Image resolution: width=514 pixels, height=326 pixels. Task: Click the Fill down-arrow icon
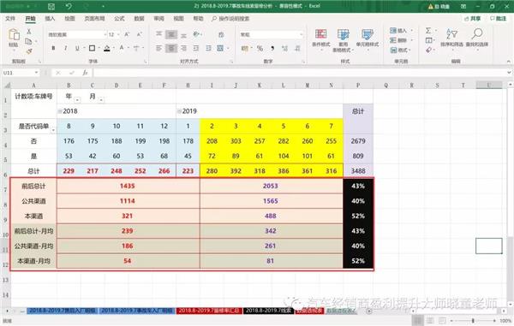(x=428, y=40)
